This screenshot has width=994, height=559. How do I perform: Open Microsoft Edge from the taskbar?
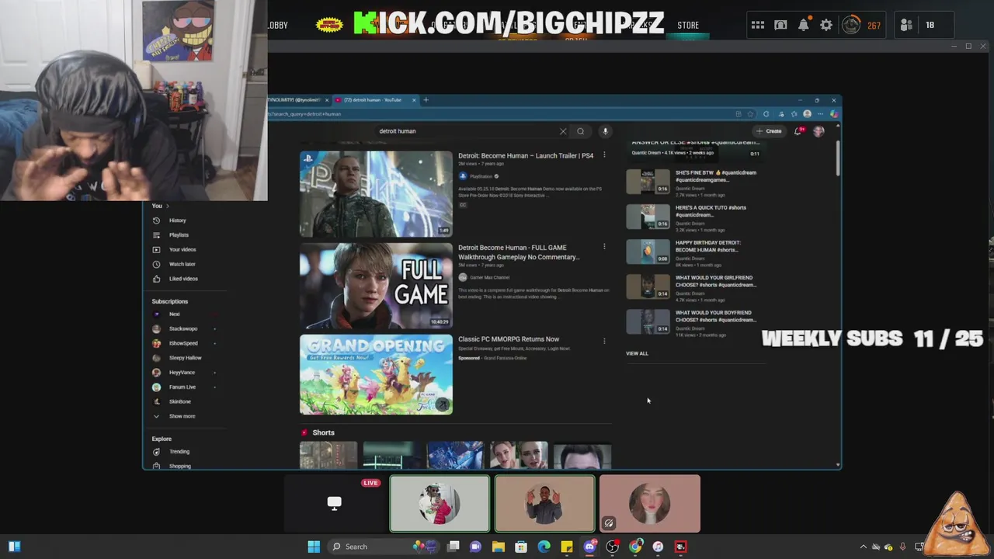[x=544, y=547]
